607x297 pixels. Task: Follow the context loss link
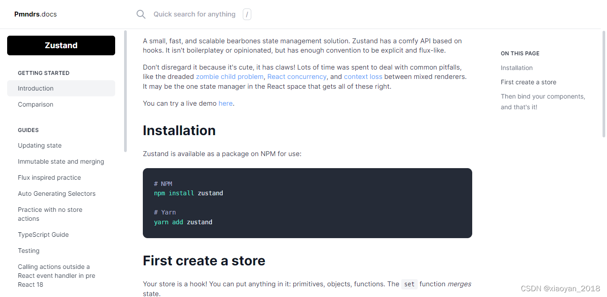click(x=363, y=77)
